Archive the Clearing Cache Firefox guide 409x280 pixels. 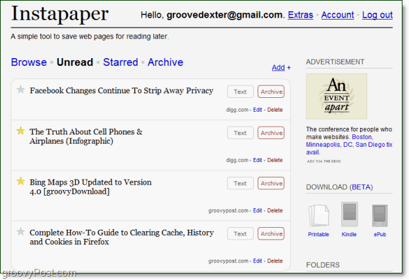[271, 234]
